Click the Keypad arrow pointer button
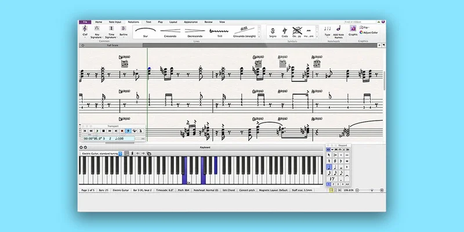The image size is (464, 232). click(329, 155)
